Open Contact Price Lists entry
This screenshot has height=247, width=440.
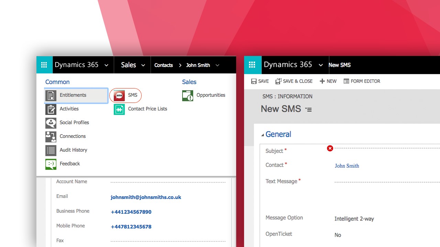tap(147, 109)
